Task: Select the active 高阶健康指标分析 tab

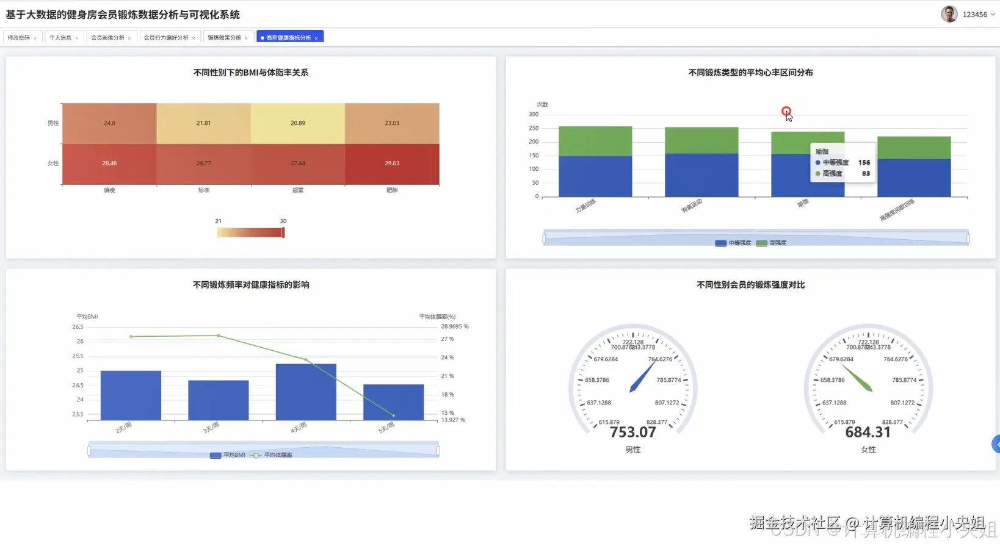Action: pos(289,38)
